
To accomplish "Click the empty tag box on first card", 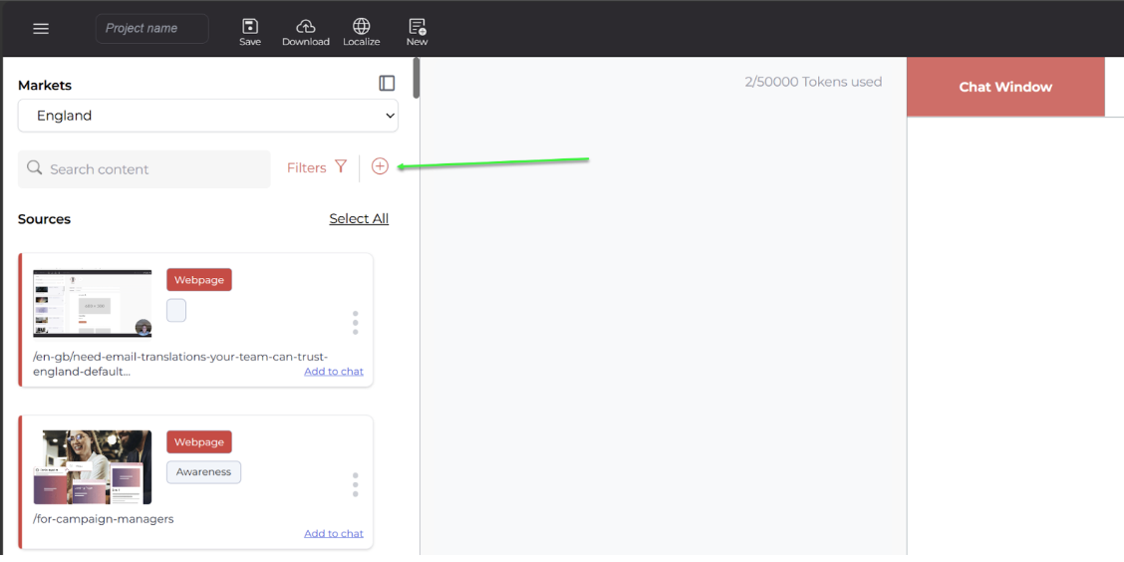I will pyautogui.click(x=176, y=311).
